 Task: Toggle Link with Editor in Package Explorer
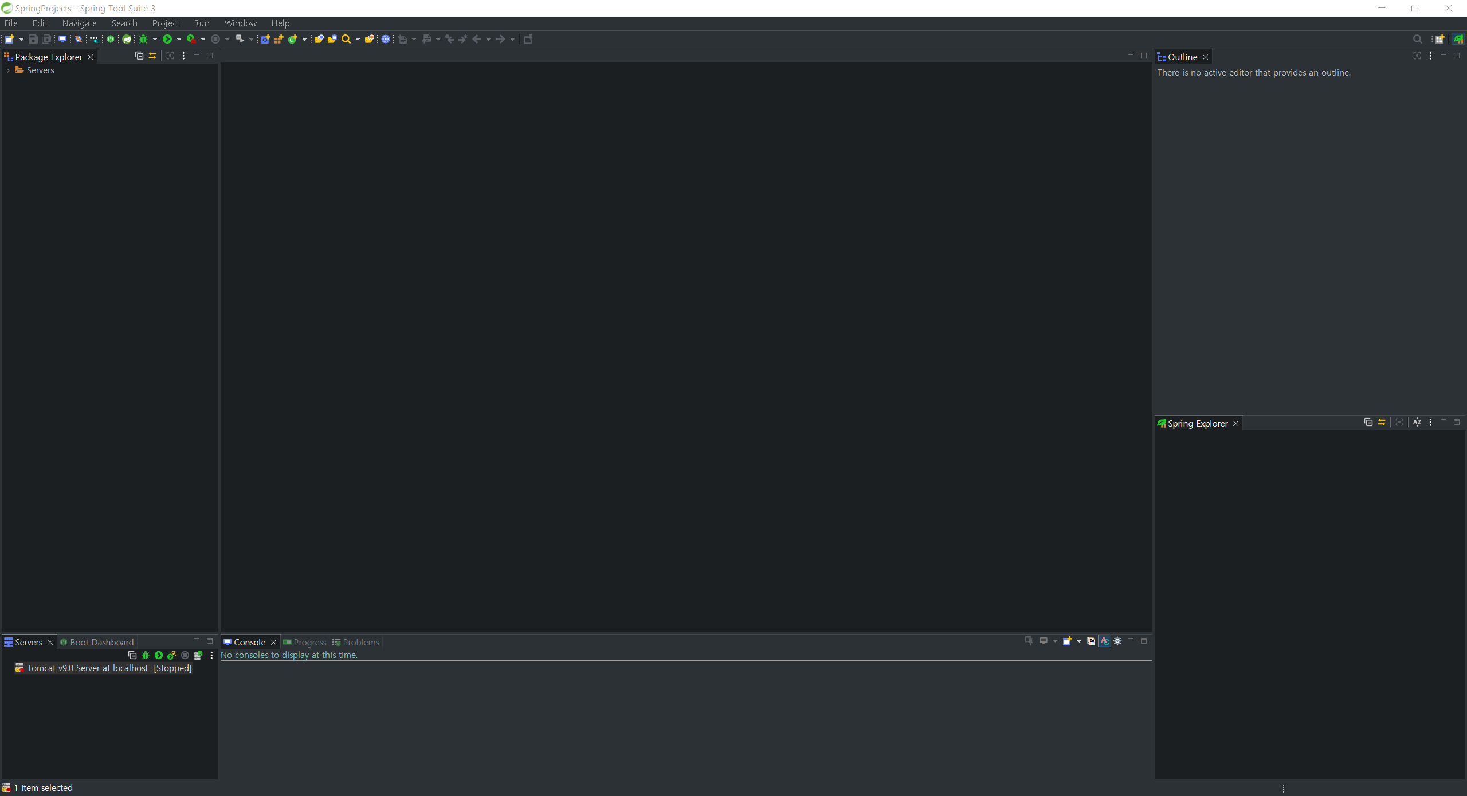(x=152, y=56)
